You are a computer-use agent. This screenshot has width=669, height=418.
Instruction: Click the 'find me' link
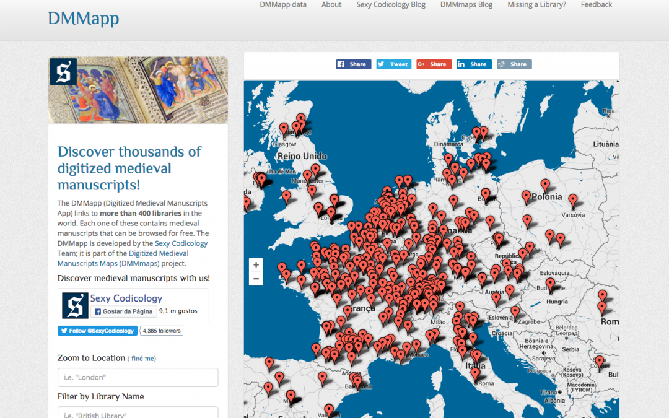142,358
